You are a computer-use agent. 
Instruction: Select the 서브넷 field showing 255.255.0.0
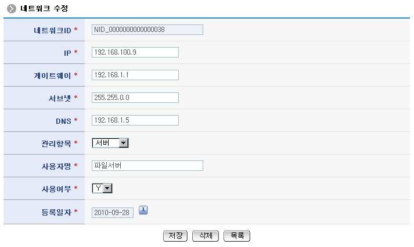(x=135, y=98)
